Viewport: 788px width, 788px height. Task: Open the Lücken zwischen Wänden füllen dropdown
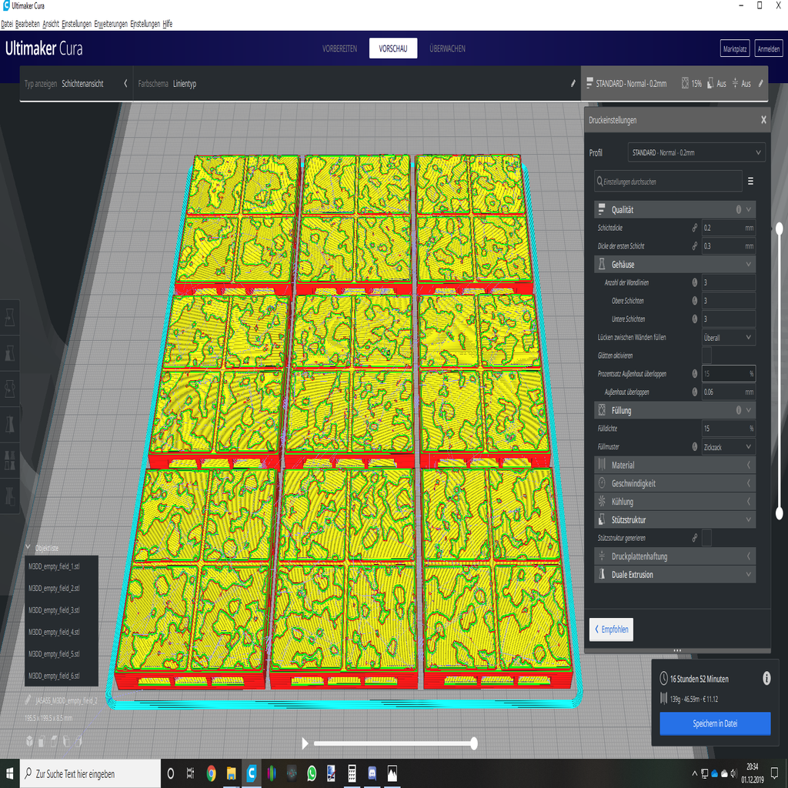728,337
